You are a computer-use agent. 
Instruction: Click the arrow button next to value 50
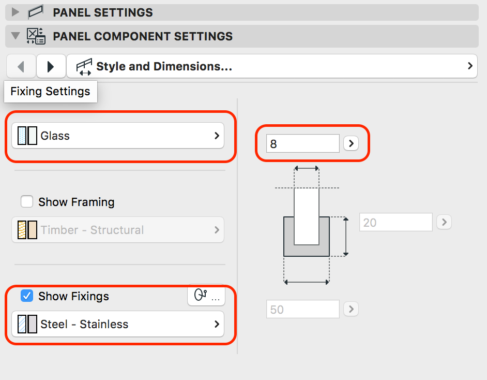point(351,309)
